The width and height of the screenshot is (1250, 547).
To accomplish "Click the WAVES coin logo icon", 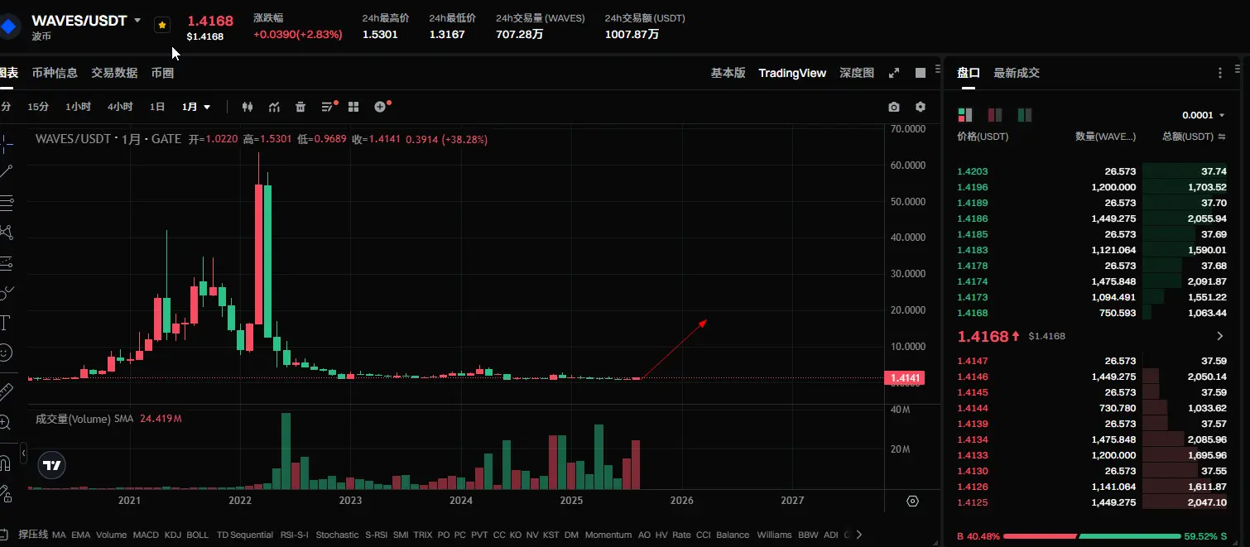I will 8,26.
